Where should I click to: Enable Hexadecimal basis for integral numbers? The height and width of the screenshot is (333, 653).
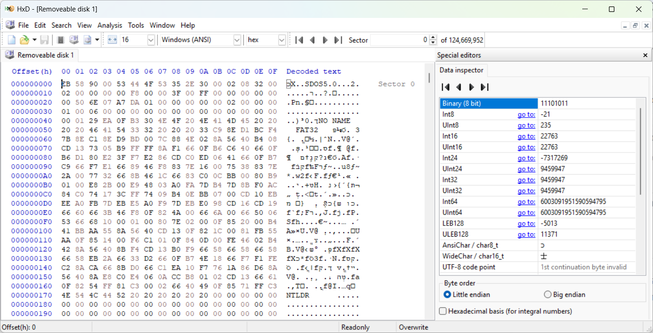tap(443, 311)
